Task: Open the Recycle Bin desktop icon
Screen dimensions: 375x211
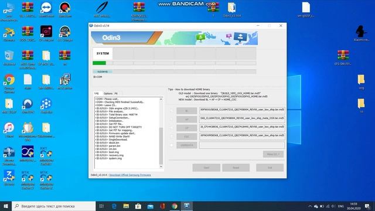Action: pyautogui.click(x=9, y=57)
